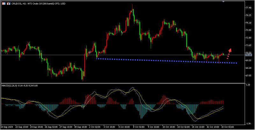
Task: Click the 67.05 price scale label
Action: (x=249, y=76)
